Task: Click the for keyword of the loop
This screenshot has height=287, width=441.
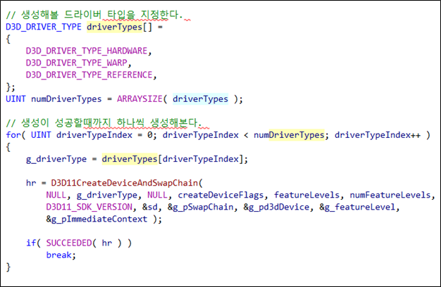Action: click(13, 135)
